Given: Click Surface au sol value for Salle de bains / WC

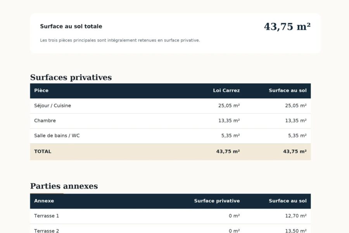Looking at the screenshot, I should coord(297,136).
